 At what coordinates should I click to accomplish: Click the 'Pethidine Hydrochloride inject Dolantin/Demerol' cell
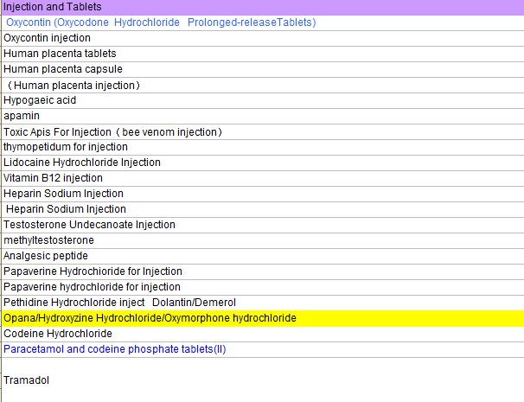(263, 303)
